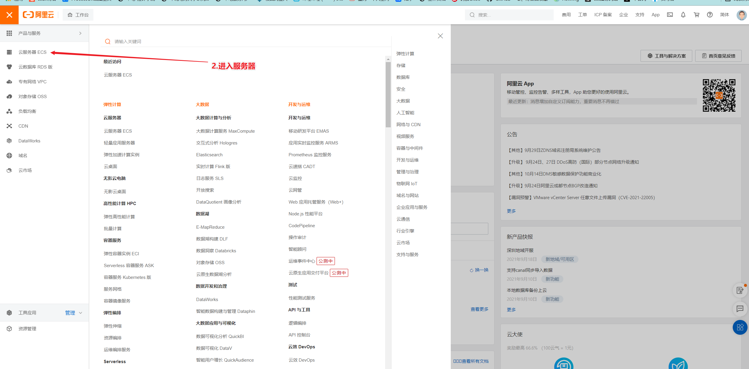749x369 pixels.
Task: Open the shopping cart
Action: point(696,14)
